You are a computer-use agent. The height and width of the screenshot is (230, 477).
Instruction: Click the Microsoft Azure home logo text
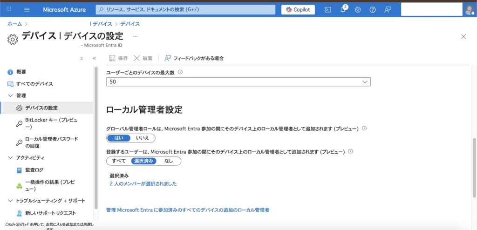(x=64, y=10)
